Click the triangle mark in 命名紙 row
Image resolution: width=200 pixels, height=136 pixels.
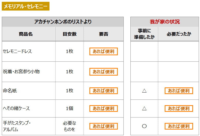144,91
